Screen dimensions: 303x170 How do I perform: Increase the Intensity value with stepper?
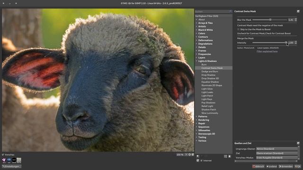click(296, 42)
